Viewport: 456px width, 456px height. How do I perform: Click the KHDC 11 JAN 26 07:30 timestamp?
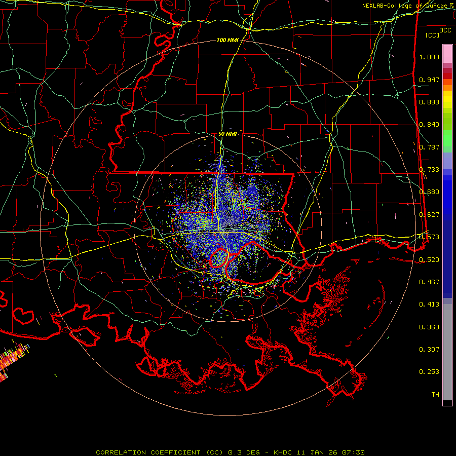pyautogui.click(x=319, y=452)
